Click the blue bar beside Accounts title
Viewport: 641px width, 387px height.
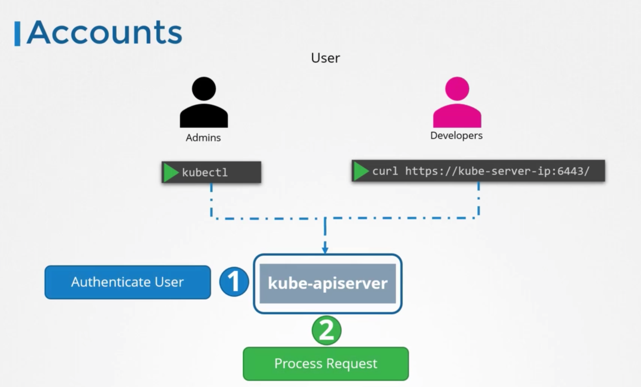coord(17,33)
